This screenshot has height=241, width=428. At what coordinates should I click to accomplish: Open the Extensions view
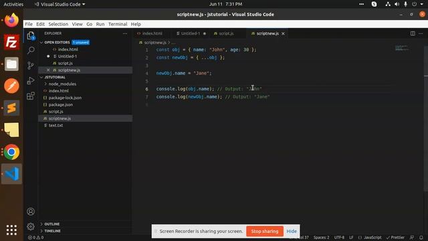coord(31,96)
